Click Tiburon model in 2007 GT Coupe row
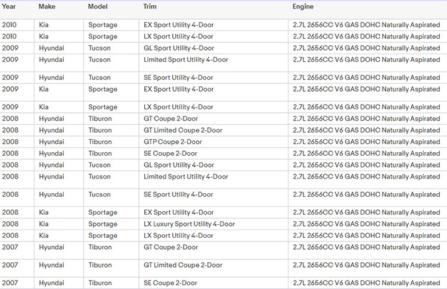The width and height of the screenshot is (447, 289). point(100,247)
